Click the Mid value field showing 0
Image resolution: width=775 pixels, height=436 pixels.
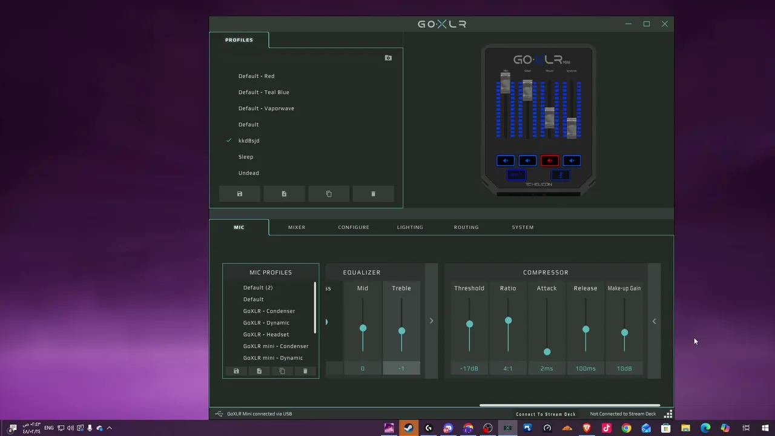pyautogui.click(x=363, y=368)
